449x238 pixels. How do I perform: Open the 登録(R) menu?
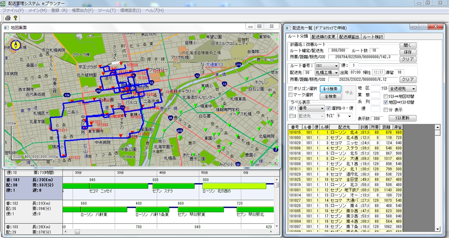59,10
